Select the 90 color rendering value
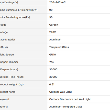The width and height of the screenshot is (110, 110). (x=51, y=17)
